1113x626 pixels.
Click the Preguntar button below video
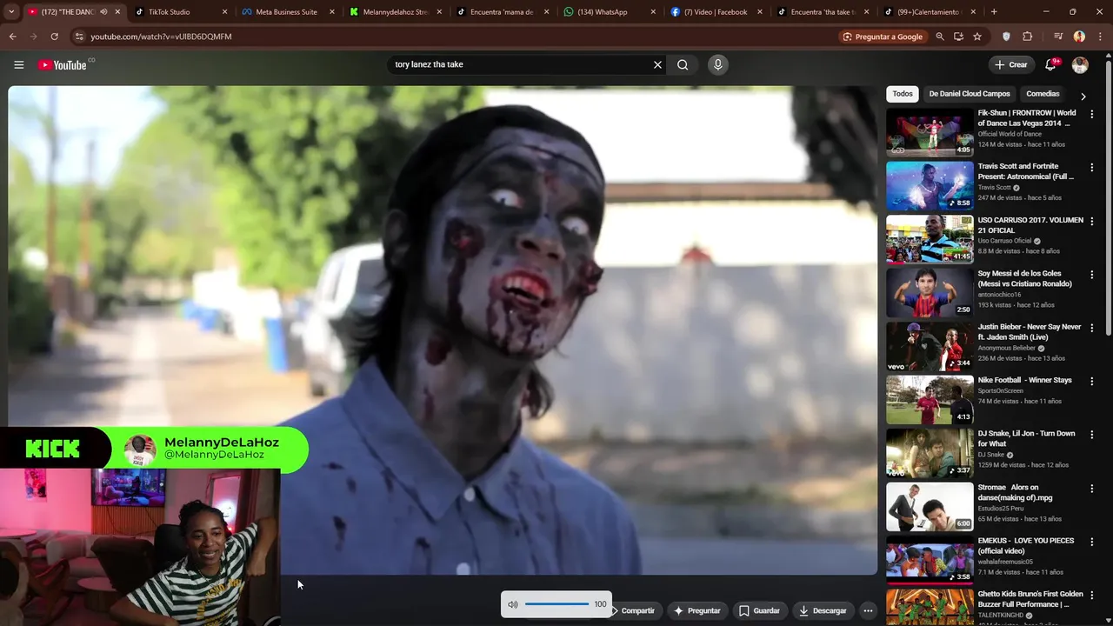pos(697,610)
